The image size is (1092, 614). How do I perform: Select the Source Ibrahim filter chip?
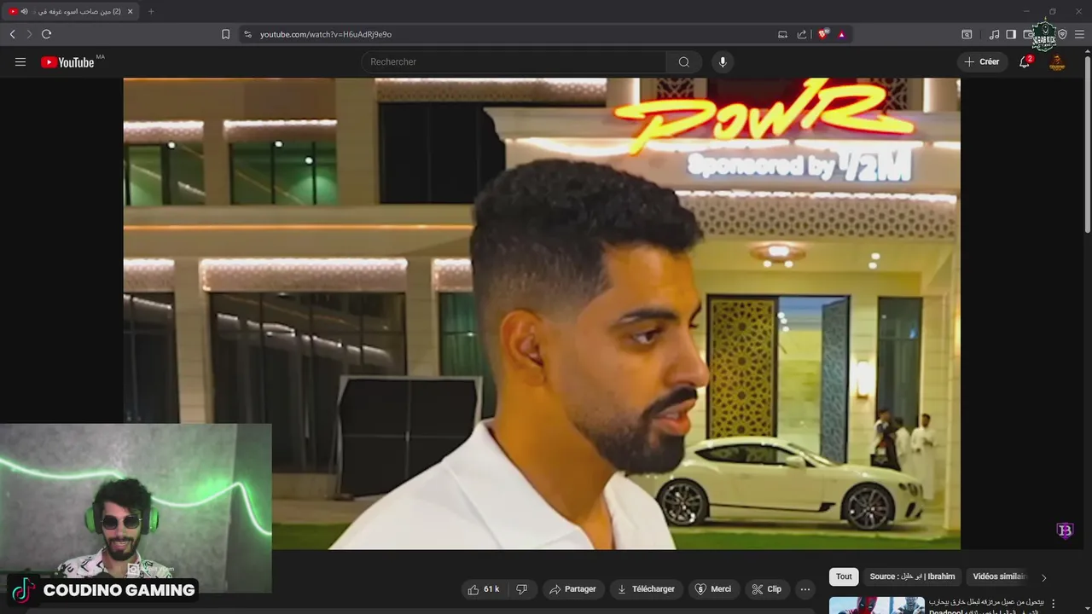tap(912, 576)
